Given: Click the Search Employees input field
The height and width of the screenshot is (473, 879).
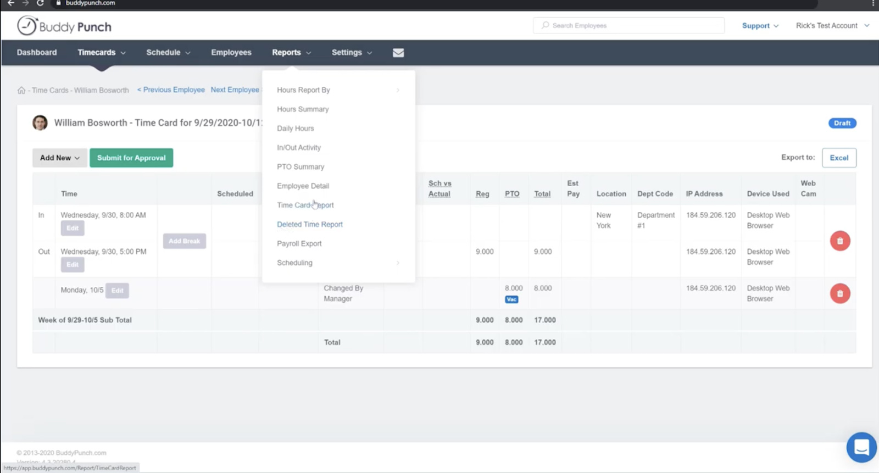Looking at the screenshot, I should (628, 26).
